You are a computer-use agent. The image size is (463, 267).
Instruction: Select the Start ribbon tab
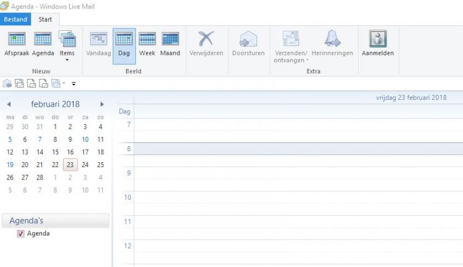coord(45,19)
